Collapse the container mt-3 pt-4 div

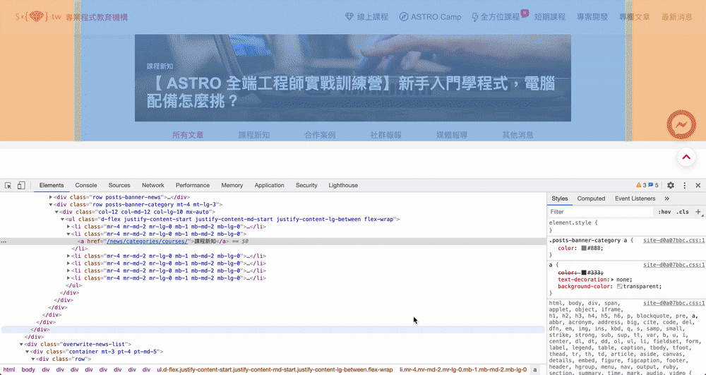point(27,352)
